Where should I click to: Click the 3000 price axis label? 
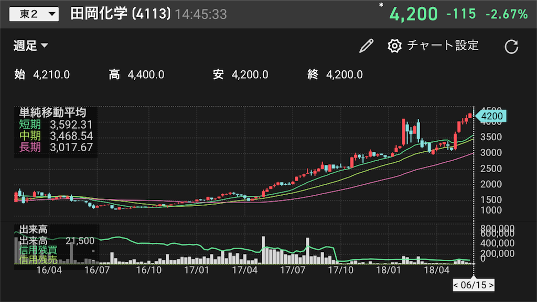tap(491, 153)
